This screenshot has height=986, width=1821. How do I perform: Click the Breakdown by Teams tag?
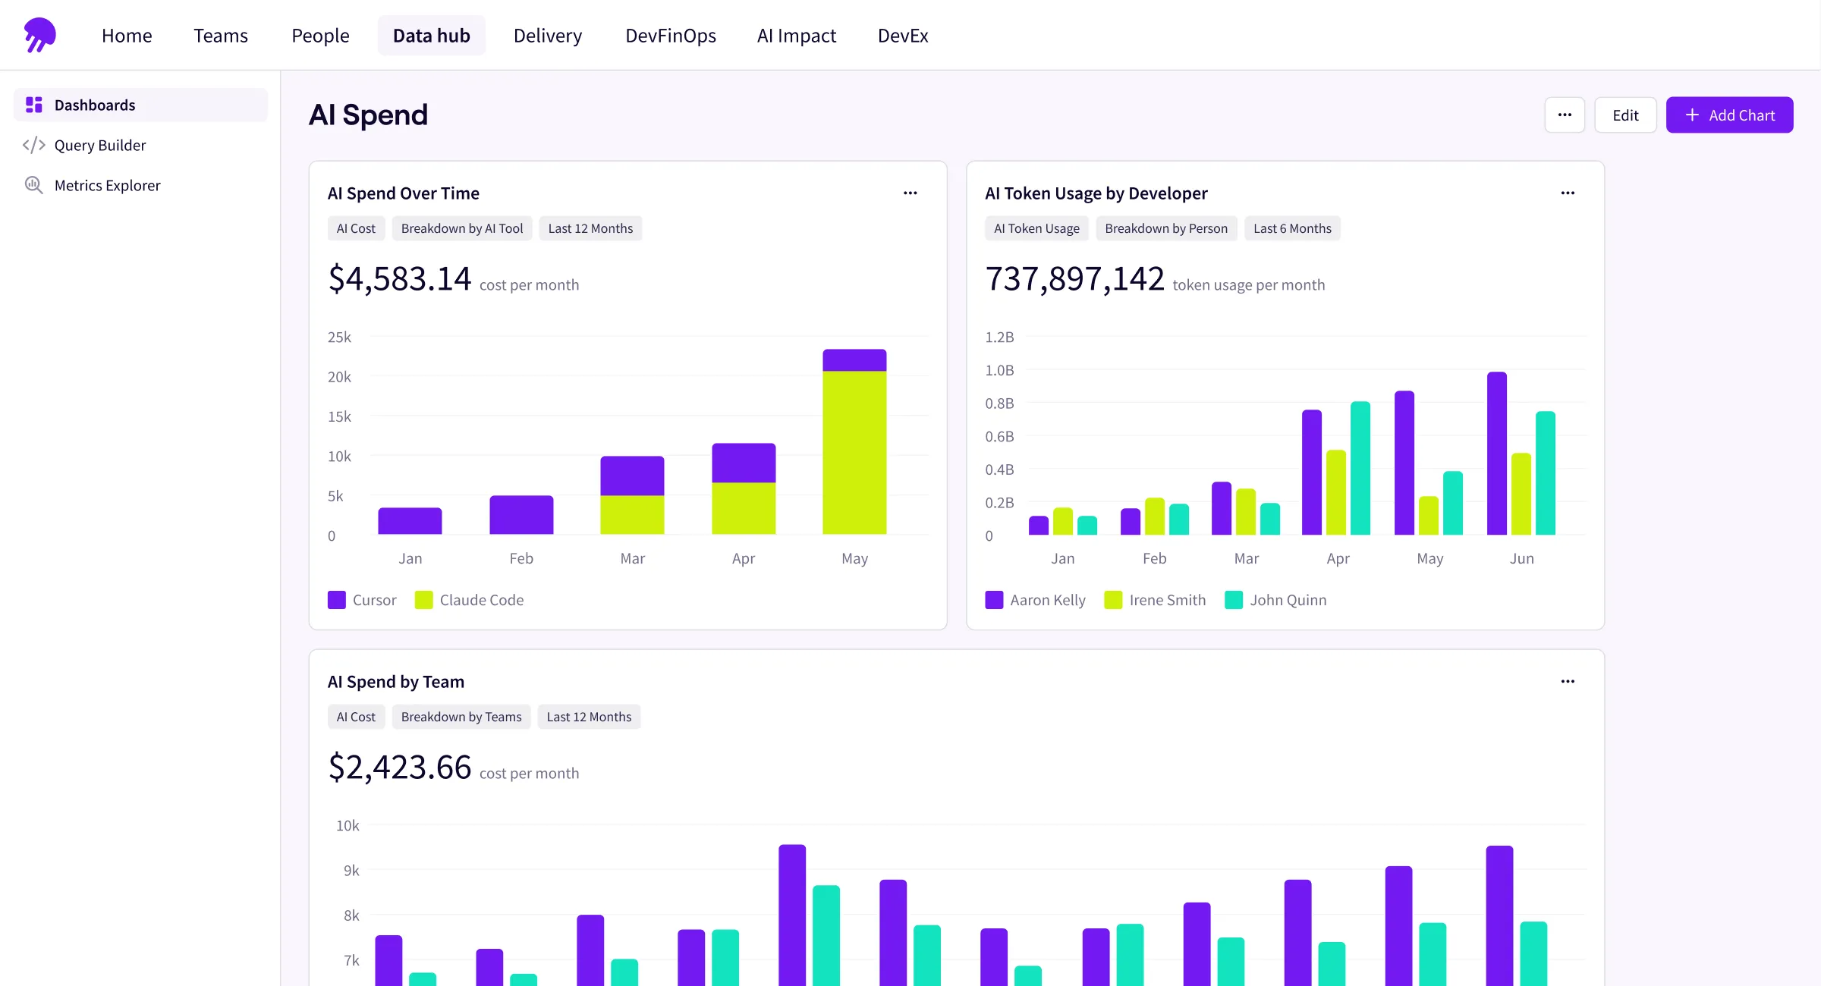pyautogui.click(x=461, y=717)
